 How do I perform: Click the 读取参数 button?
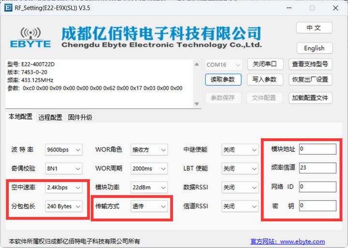pyautogui.click(x=223, y=79)
